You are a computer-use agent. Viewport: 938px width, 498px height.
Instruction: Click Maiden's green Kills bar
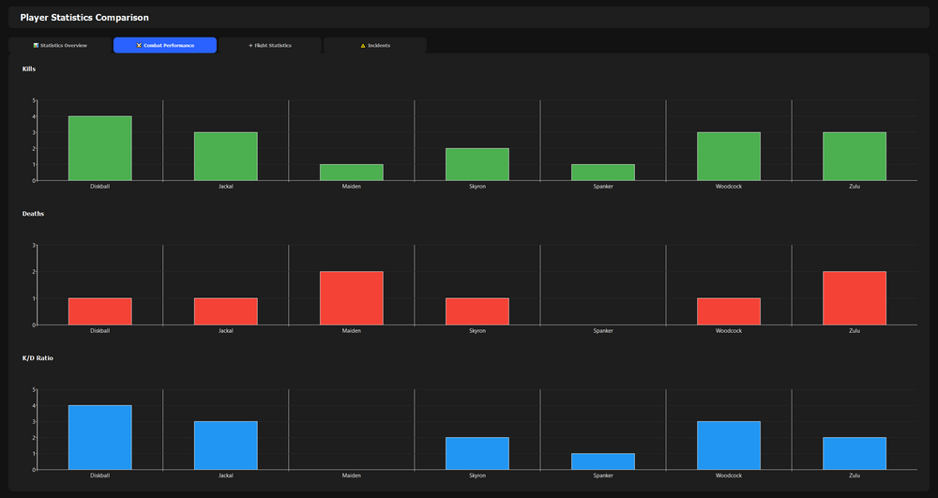[351, 173]
